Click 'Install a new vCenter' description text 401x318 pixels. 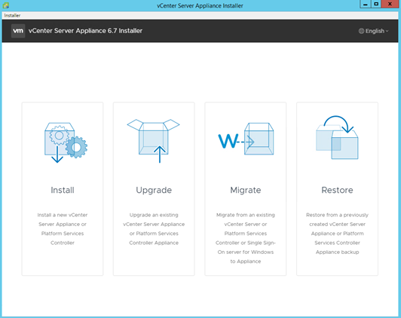pyautogui.click(x=63, y=229)
